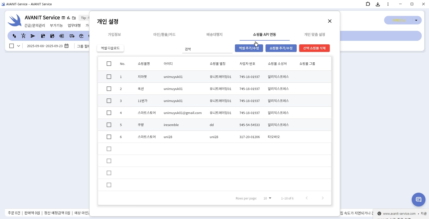Expand the user account dropdown arrow
429x219 pixels.
[416, 20]
